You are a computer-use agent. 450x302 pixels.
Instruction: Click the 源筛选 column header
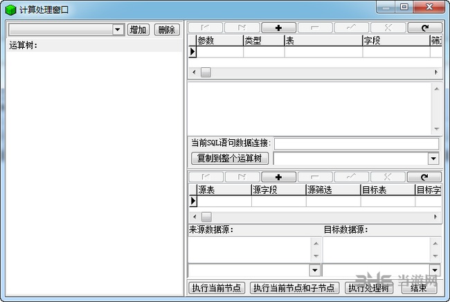(x=333, y=190)
